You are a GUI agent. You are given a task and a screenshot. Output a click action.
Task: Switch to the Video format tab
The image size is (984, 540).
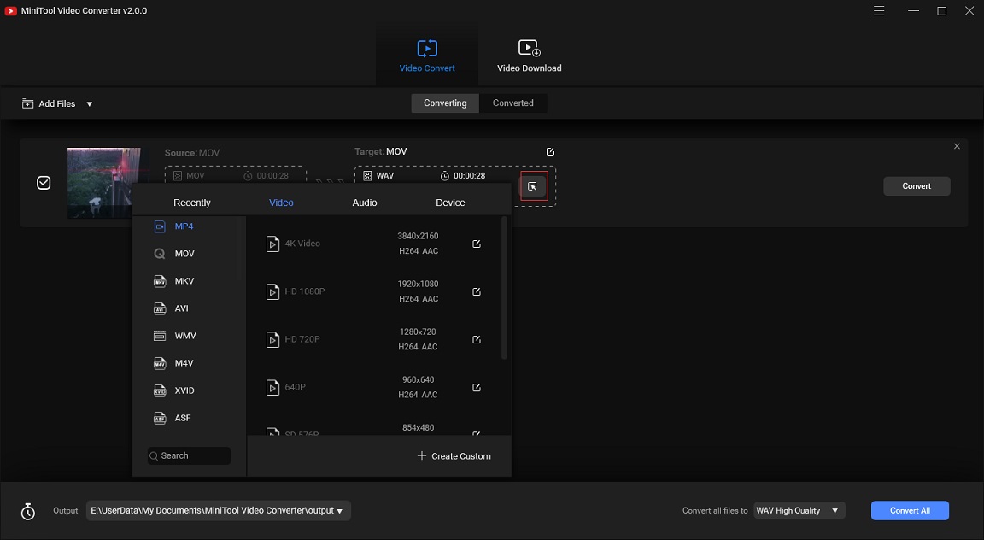point(281,202)
